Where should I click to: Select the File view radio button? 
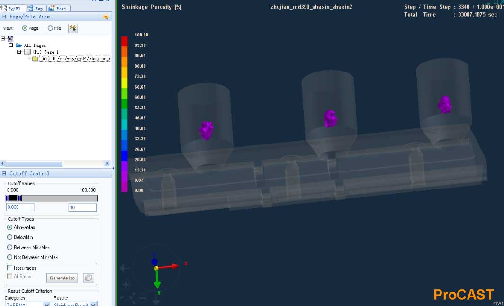[x=50, y=28]
